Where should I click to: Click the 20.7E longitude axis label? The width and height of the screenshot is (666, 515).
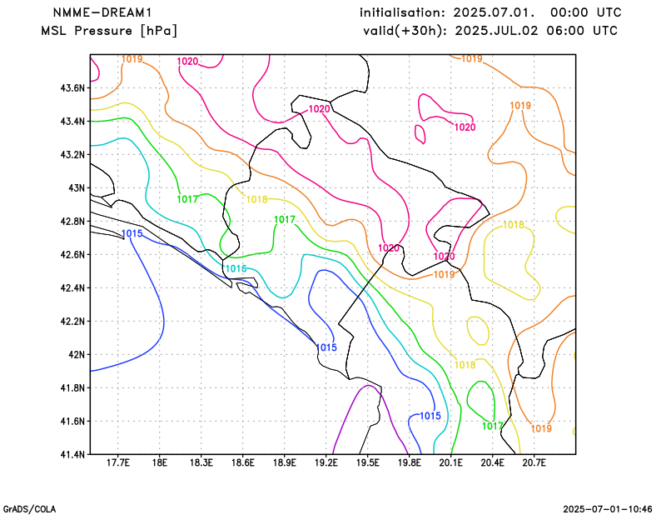coord(534,462)
